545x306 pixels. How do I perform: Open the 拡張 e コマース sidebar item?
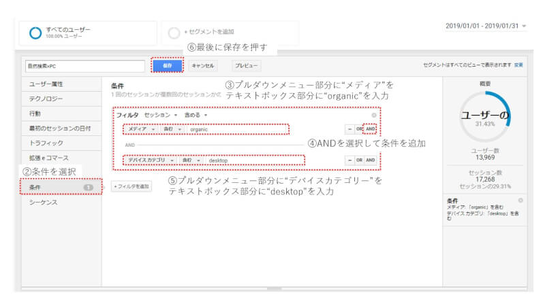61,158
